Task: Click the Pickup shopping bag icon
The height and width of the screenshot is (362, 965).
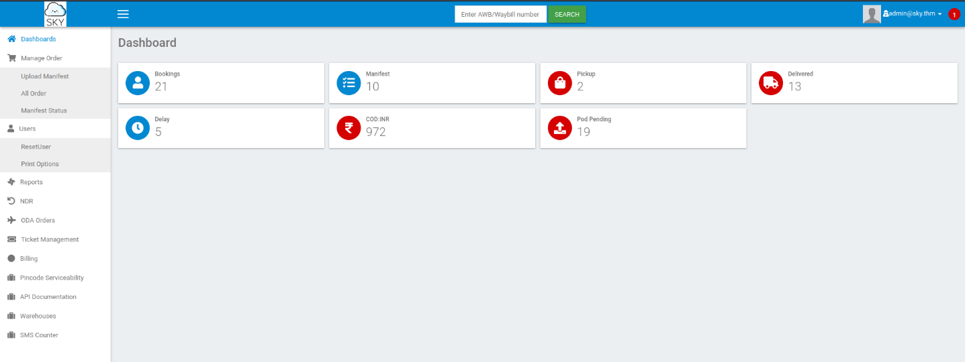Action: point(559,83)
